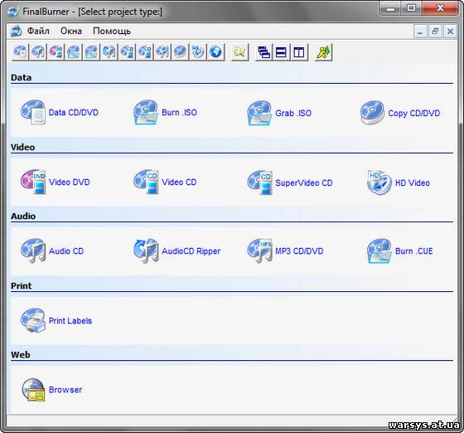Click the Copy CD/DVD stacked-discs toolbar icon
This screenshot has height=433, width=464.
coord(181,52)
